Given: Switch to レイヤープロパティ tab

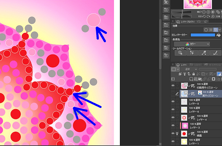Looking at the screenshot, I should coord(185,22).
